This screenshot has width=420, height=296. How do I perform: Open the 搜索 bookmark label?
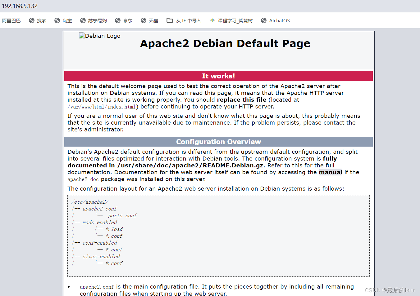(42, 20)
